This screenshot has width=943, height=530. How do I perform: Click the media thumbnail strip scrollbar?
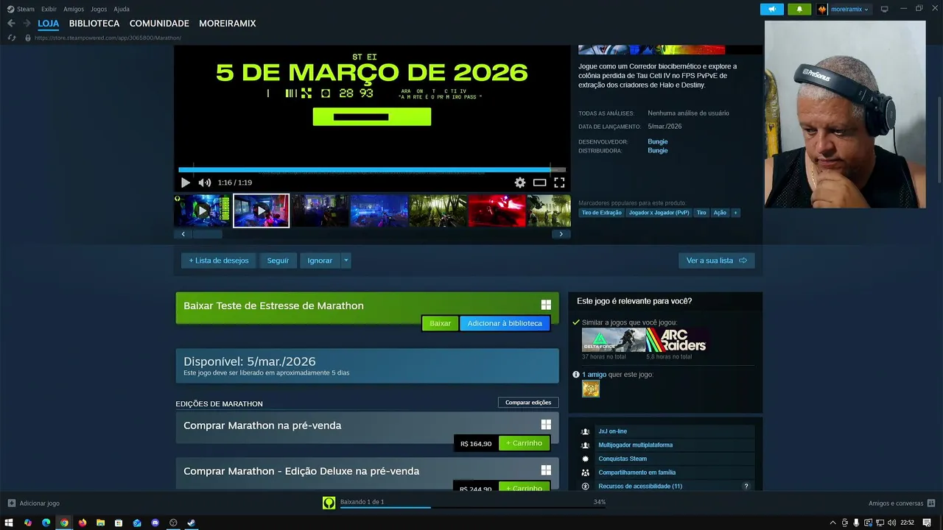point(208,234)
